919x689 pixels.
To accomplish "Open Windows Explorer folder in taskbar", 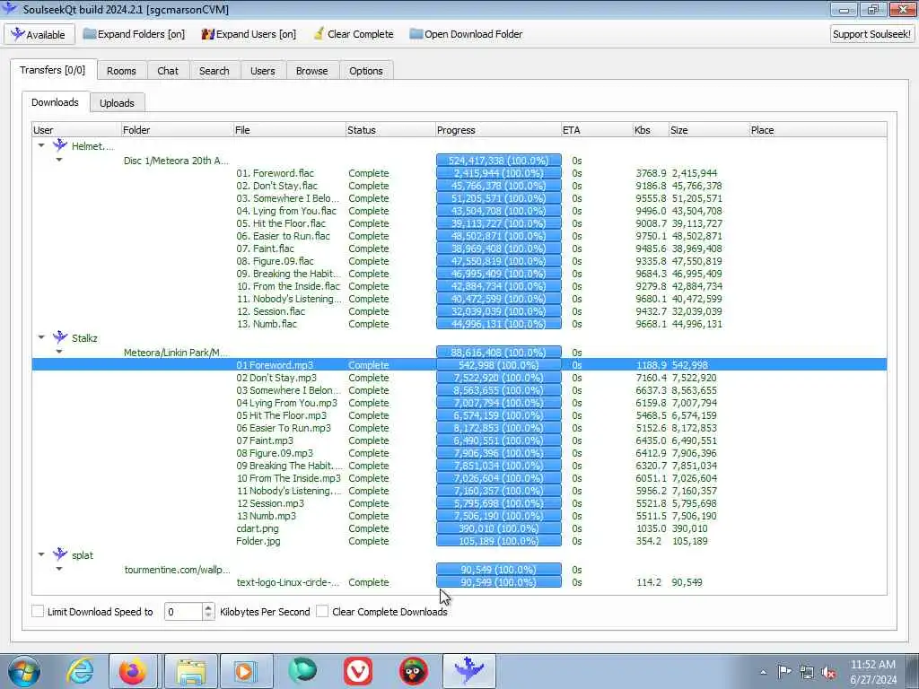I will (191, 671).
